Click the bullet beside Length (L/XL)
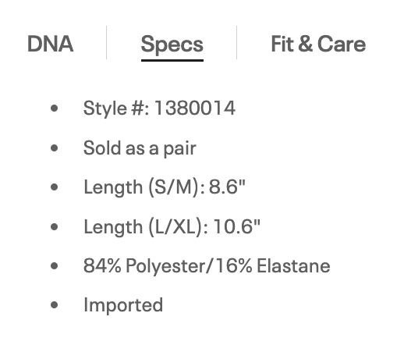404x345 pixels. (54, 226)
